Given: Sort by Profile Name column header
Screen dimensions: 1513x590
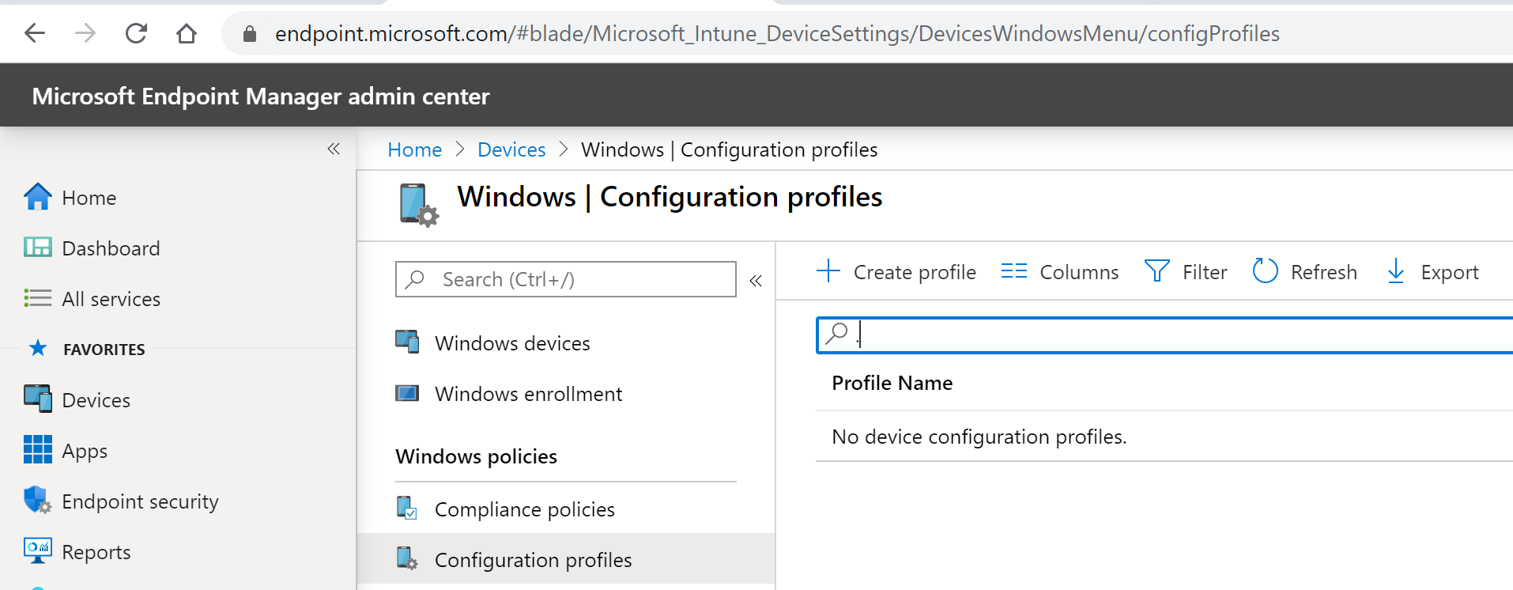Looking at the screenshot, I should pos(892,383).
